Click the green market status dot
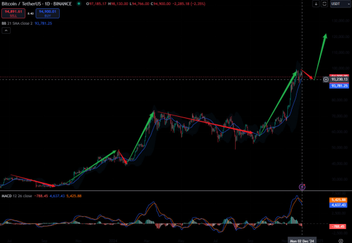The height and width of the screenshot is (243, 352). (79, 4)
